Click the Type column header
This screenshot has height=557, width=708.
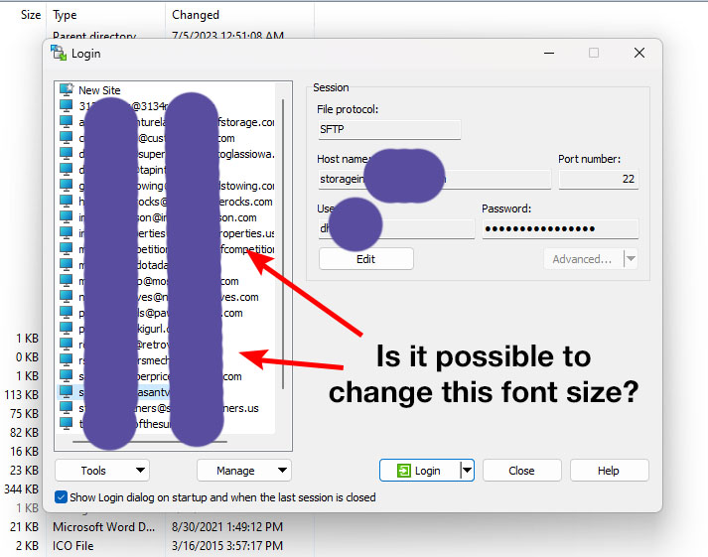(x=65, y=15)
